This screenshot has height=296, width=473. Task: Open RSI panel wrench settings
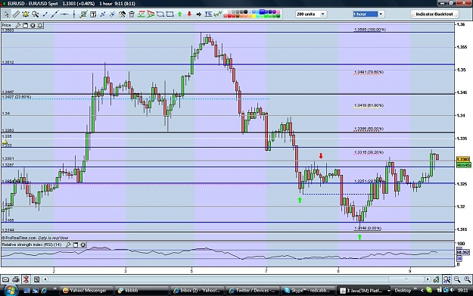68,245
